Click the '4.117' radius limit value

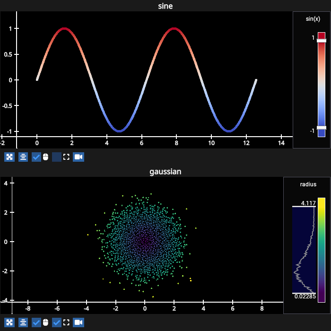coord(308,203)
